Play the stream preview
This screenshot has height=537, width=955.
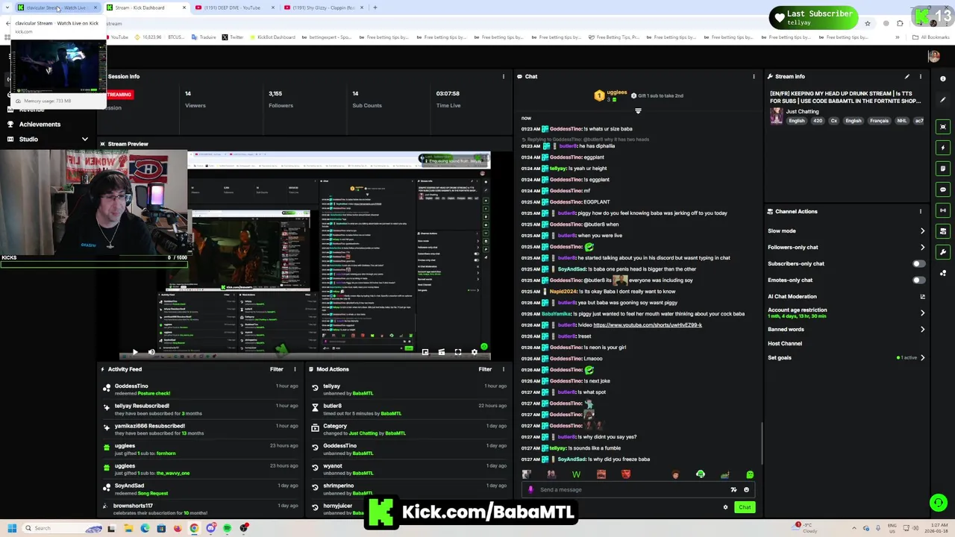135,352
